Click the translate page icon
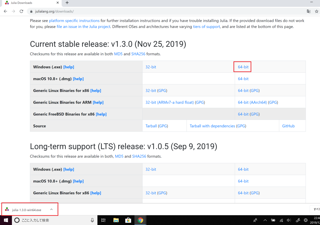This screenshot has height=225, width=320. pyautogui.click(x=309, y=11)
